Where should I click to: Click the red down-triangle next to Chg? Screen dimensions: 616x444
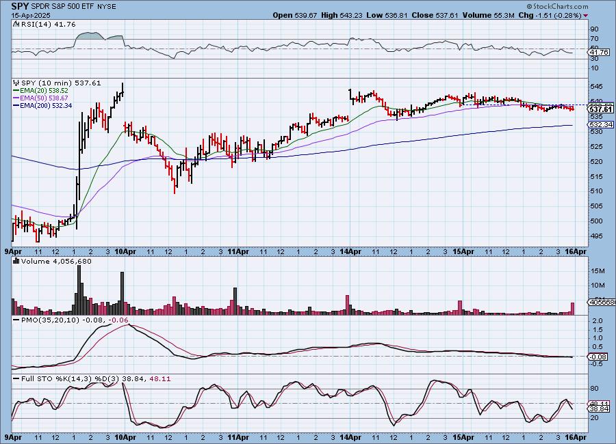(x=586, y=15)
